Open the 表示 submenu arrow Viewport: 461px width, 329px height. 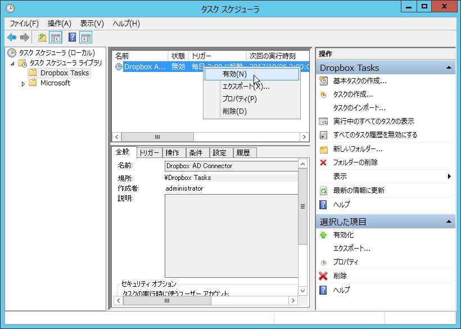pyautogui.click(x=449, y=177)
